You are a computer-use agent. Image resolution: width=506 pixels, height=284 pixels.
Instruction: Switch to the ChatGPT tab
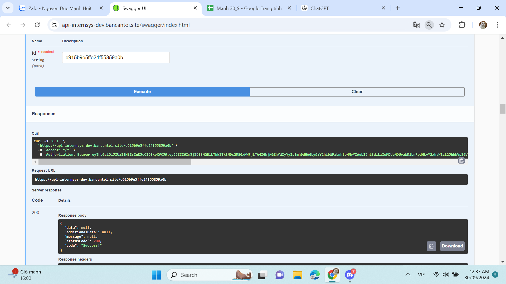[319, 8]
